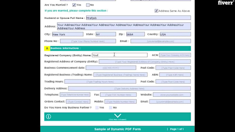This screenshot has width=235, height=132.
Task: Click the Website input field
Action: [x=172, y=95]
